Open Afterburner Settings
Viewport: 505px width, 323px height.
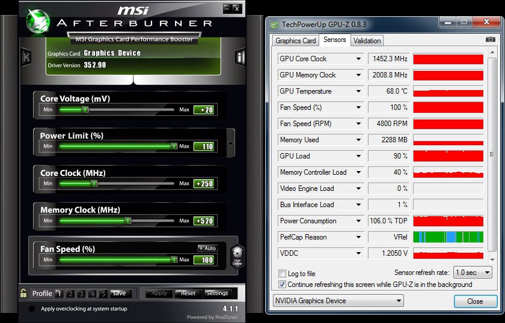pos(217,293)
